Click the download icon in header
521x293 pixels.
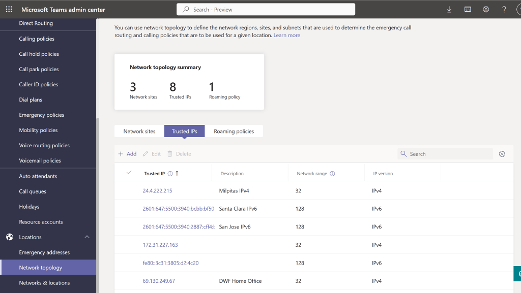tap(449, 10)
